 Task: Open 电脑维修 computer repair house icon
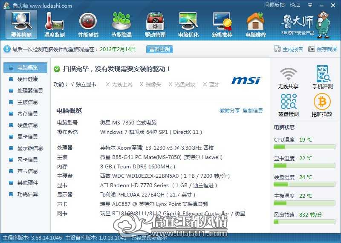coord(255,24)
